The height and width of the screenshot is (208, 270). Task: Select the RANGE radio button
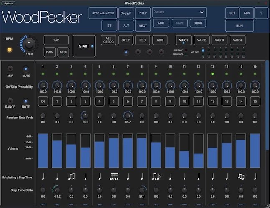[10, 100]
